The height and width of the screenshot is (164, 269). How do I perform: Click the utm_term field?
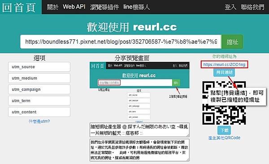(39, 101)
